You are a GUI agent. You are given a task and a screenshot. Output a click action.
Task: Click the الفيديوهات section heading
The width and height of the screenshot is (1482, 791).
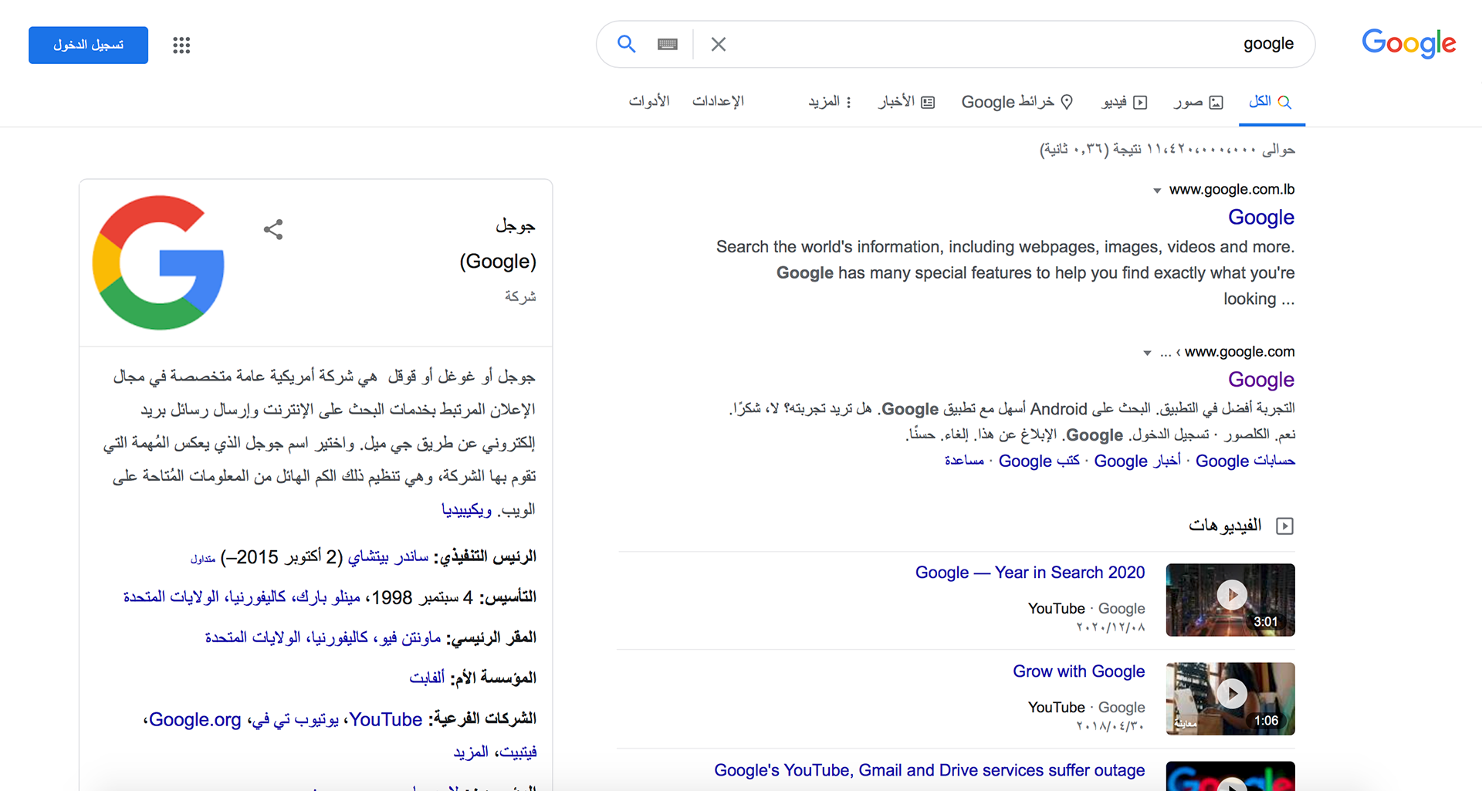[1225, 526]
